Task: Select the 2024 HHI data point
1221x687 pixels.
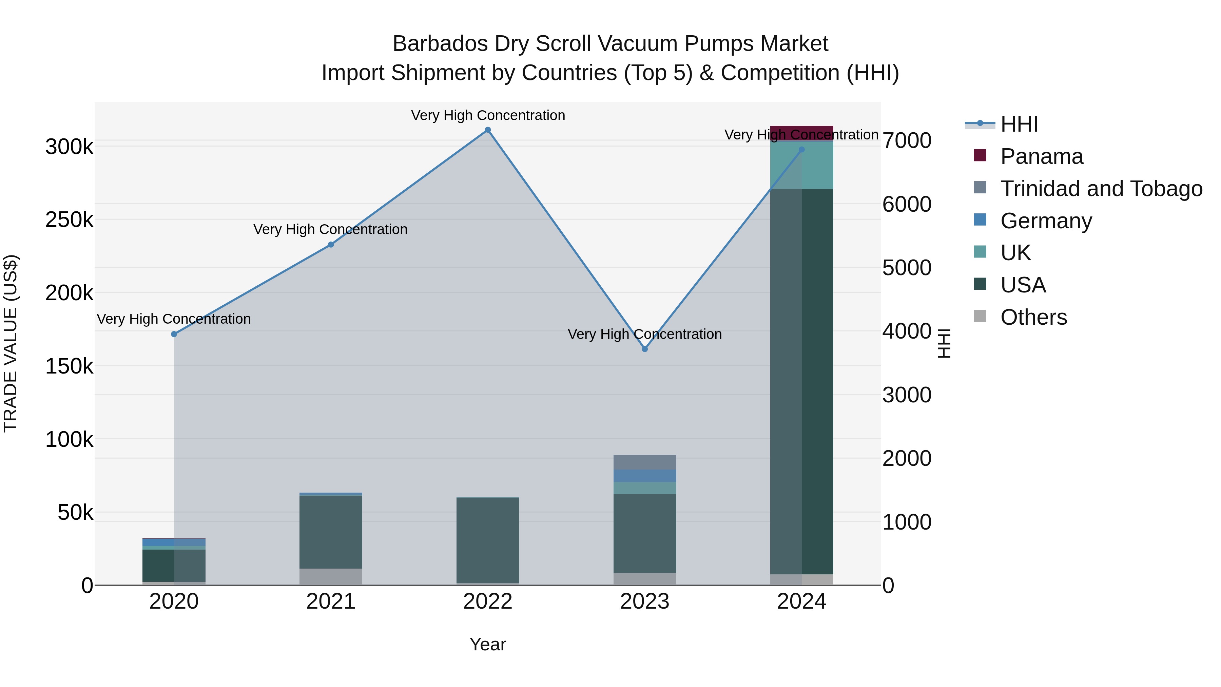Action: [x=801, y=149]
